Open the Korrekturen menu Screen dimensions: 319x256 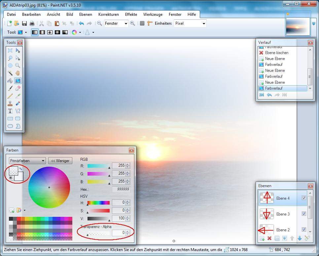108,14
